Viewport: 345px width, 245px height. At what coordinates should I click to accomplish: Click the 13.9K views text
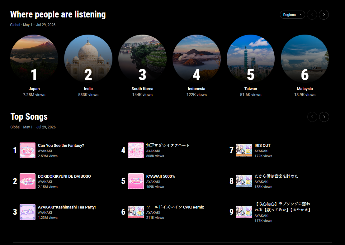[305, 95]
